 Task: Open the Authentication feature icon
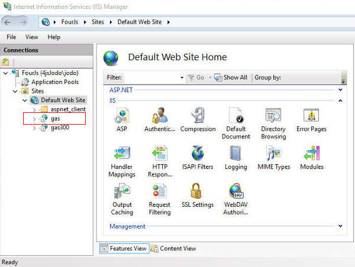tap(160, 116)
